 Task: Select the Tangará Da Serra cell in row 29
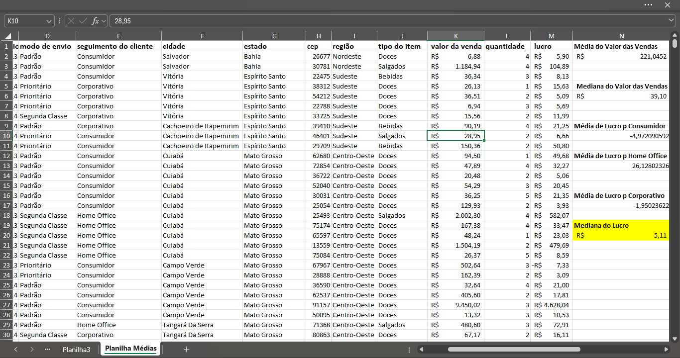[202, 325]
